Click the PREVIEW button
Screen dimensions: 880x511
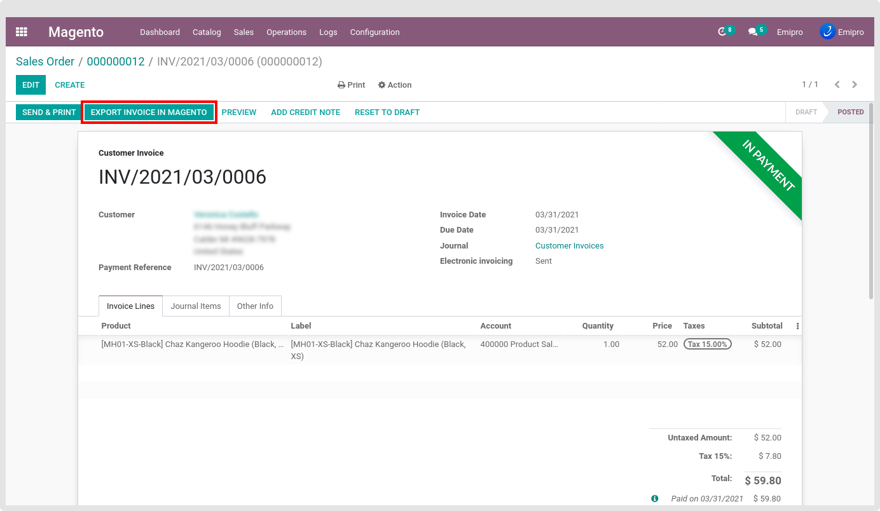[x=239, y=112]
